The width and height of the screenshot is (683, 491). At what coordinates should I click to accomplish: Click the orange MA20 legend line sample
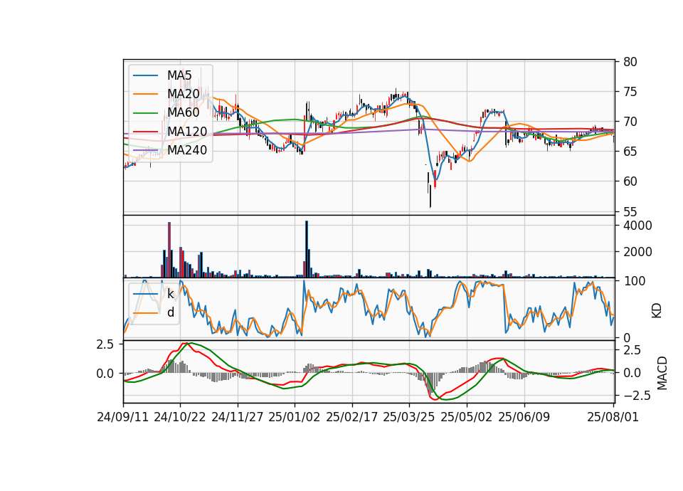click(x=145, y=94)
